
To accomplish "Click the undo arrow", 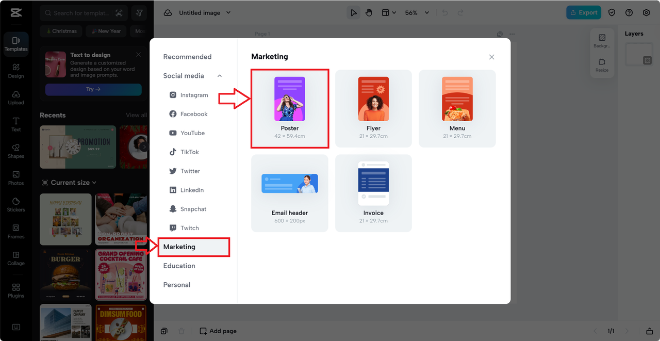I will [445, 13].
